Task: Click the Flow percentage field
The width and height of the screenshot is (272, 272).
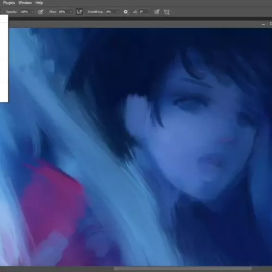Action: [x=63, y=12]
